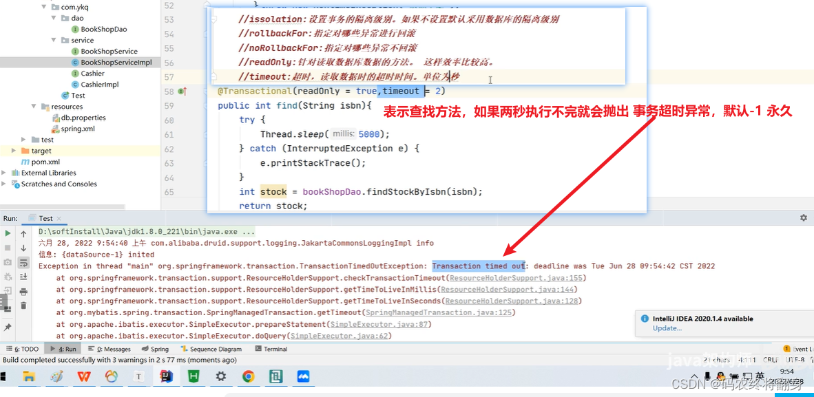
Task: Open IntelliJ IDEA from the taskbar
Action: 166,376
